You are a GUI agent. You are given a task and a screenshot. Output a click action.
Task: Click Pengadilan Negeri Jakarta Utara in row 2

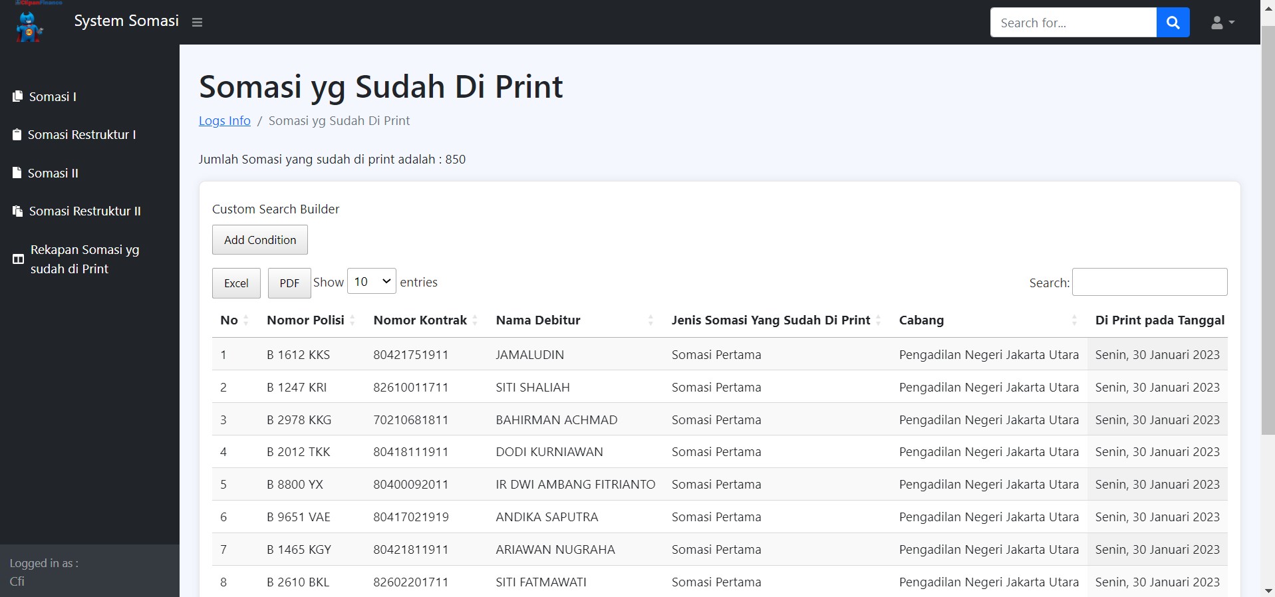[988, 388]
